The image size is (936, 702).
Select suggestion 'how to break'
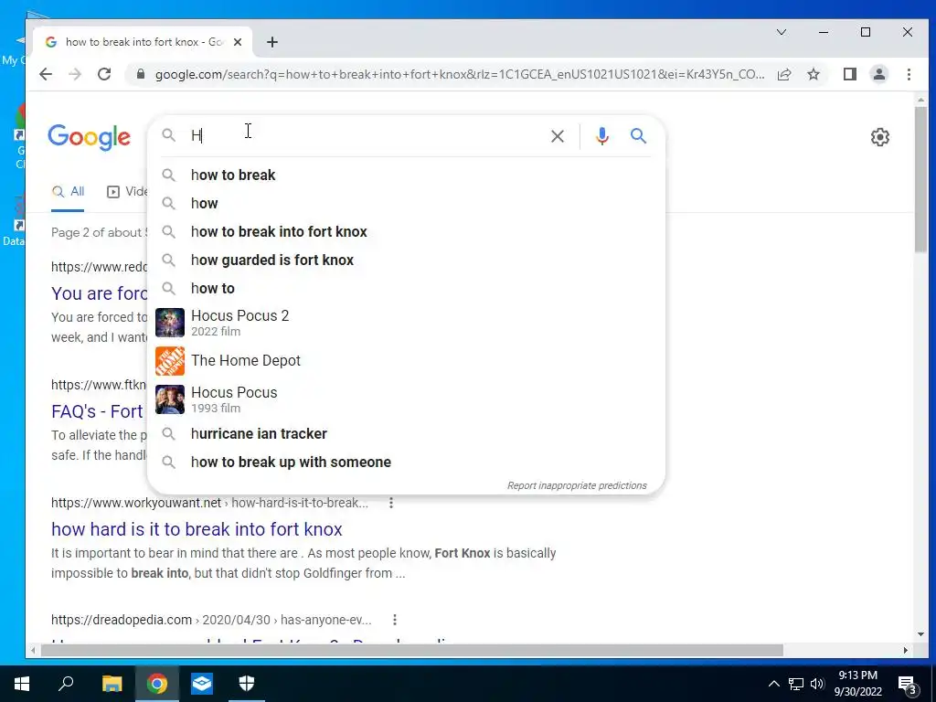click(x=406, y=175)
